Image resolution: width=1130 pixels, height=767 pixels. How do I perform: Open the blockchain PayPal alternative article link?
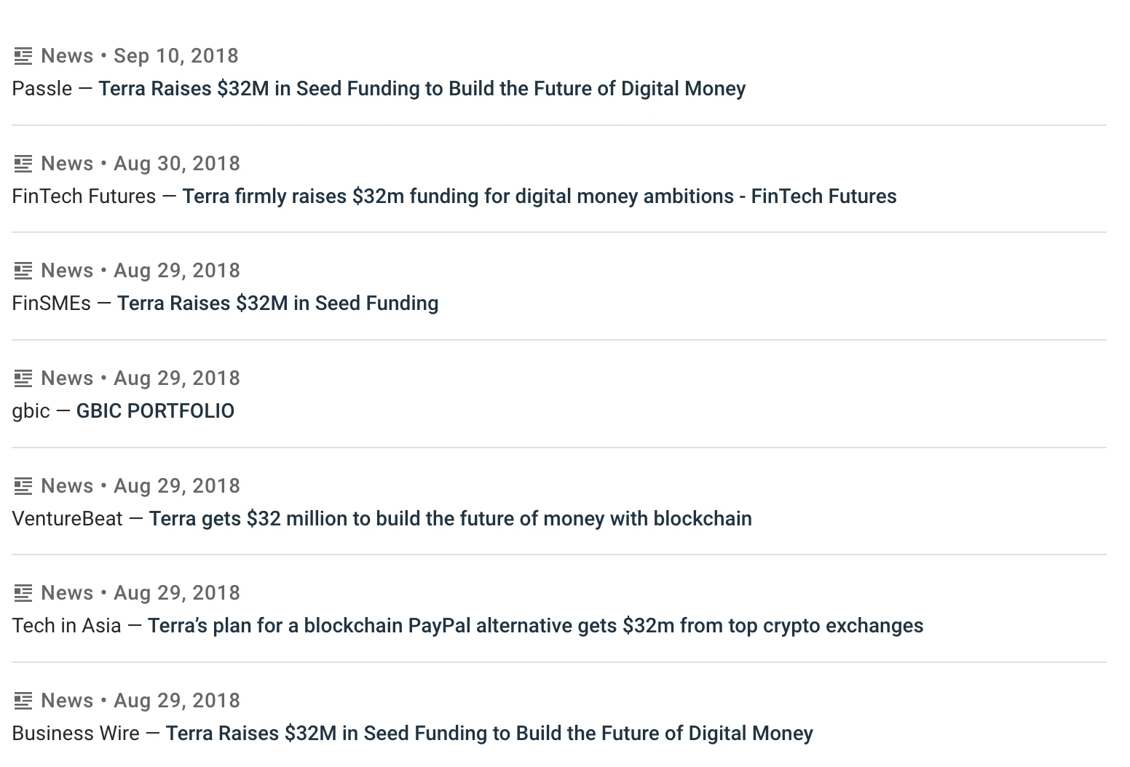[x=535, y=626]
